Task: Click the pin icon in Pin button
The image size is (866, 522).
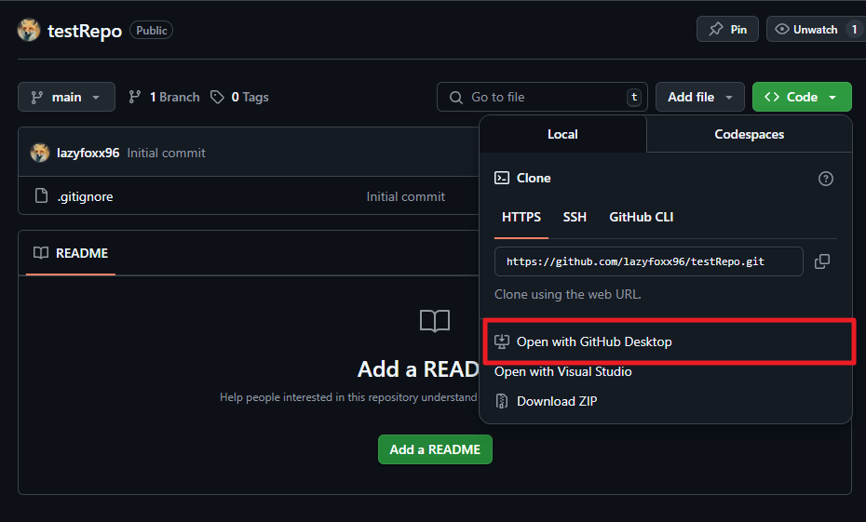Action: tap(716, 29)
